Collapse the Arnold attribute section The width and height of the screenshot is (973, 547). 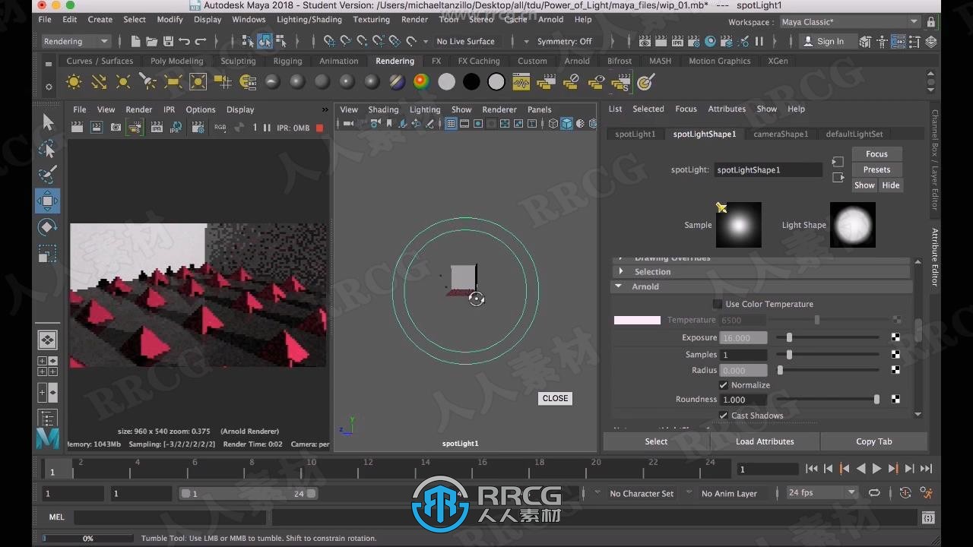click(619, 286)
